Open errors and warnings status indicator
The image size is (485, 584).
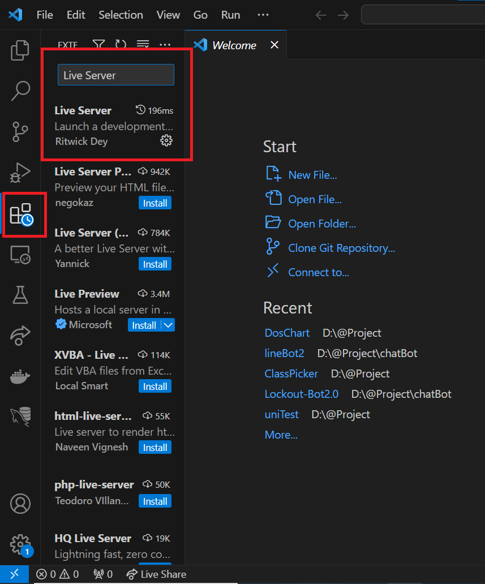point(58,574)
